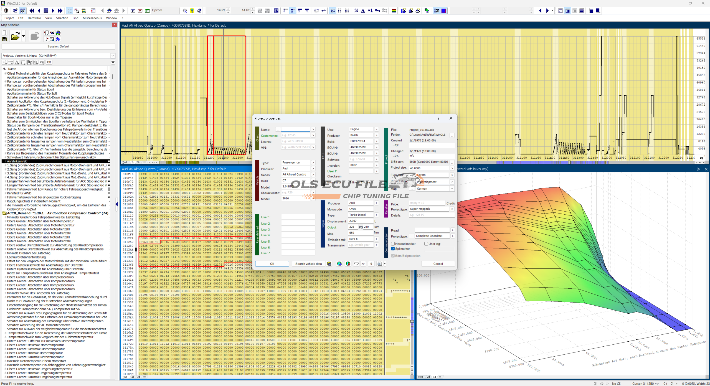The width and height of the screenshot is (710, 386).
Task: Click the Search vehicle data button
Action: 308,264
